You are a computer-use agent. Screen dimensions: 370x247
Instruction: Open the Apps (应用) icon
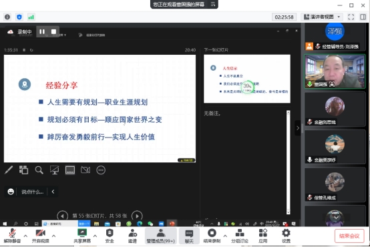pyautogui.click(x=263, y=236)
